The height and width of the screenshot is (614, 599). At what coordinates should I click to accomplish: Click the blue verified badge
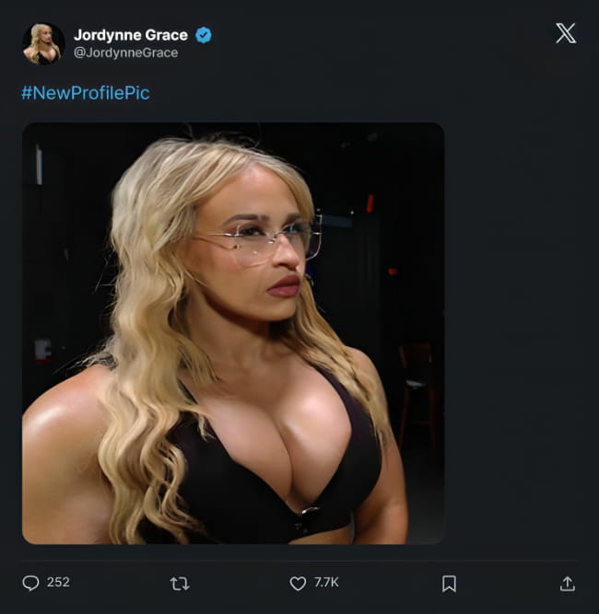pos(204,35)
